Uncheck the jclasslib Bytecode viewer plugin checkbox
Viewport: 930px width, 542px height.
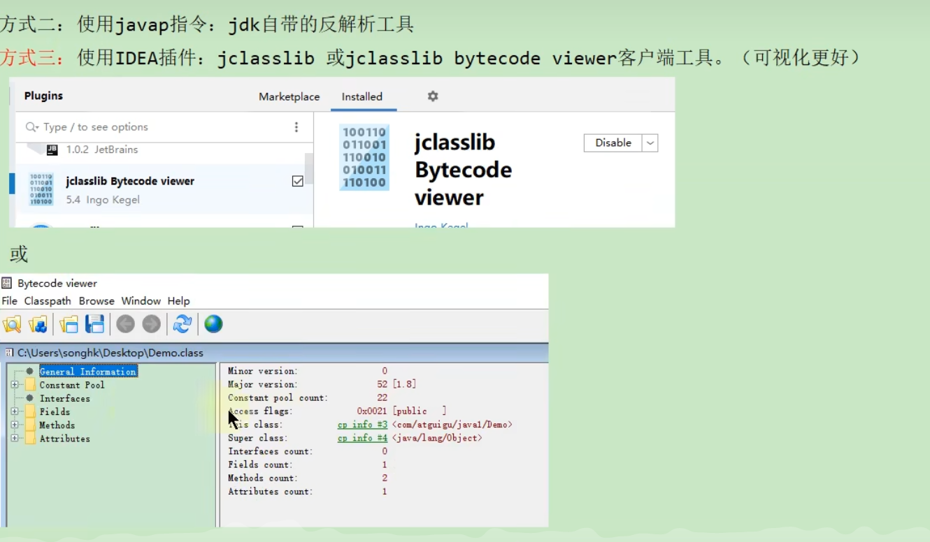pyautogui.click(x=297, y=181)
